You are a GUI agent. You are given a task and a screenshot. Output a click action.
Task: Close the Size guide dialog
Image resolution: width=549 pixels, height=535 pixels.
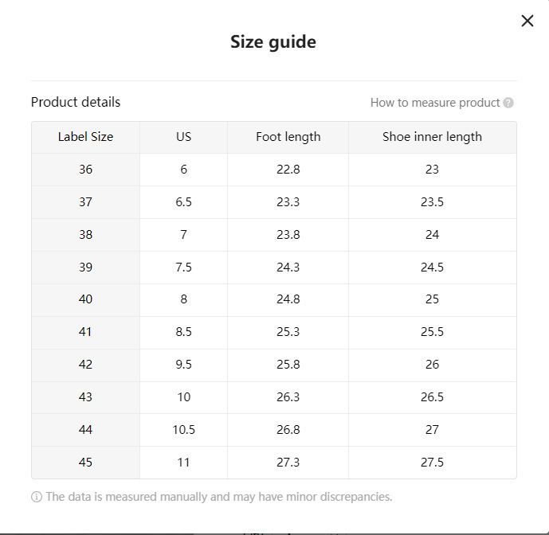527,21
